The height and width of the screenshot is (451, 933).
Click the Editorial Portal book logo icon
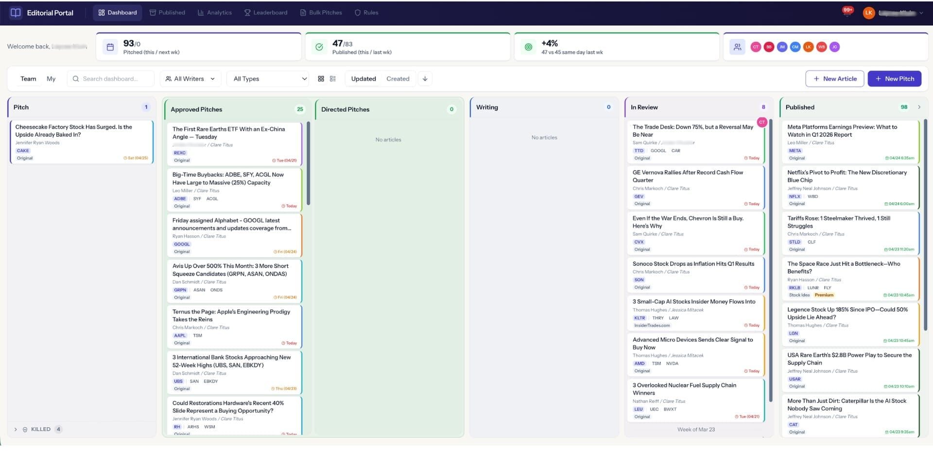16,13
